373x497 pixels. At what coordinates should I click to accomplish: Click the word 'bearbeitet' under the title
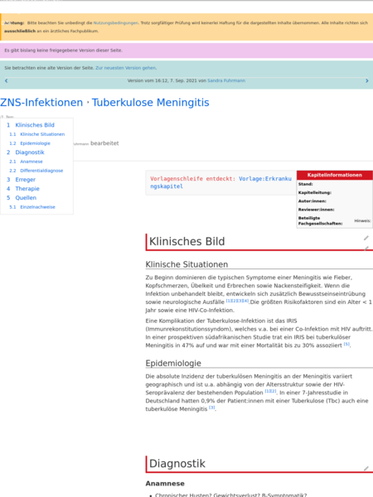pyautogui.click(x=104, y=143)
